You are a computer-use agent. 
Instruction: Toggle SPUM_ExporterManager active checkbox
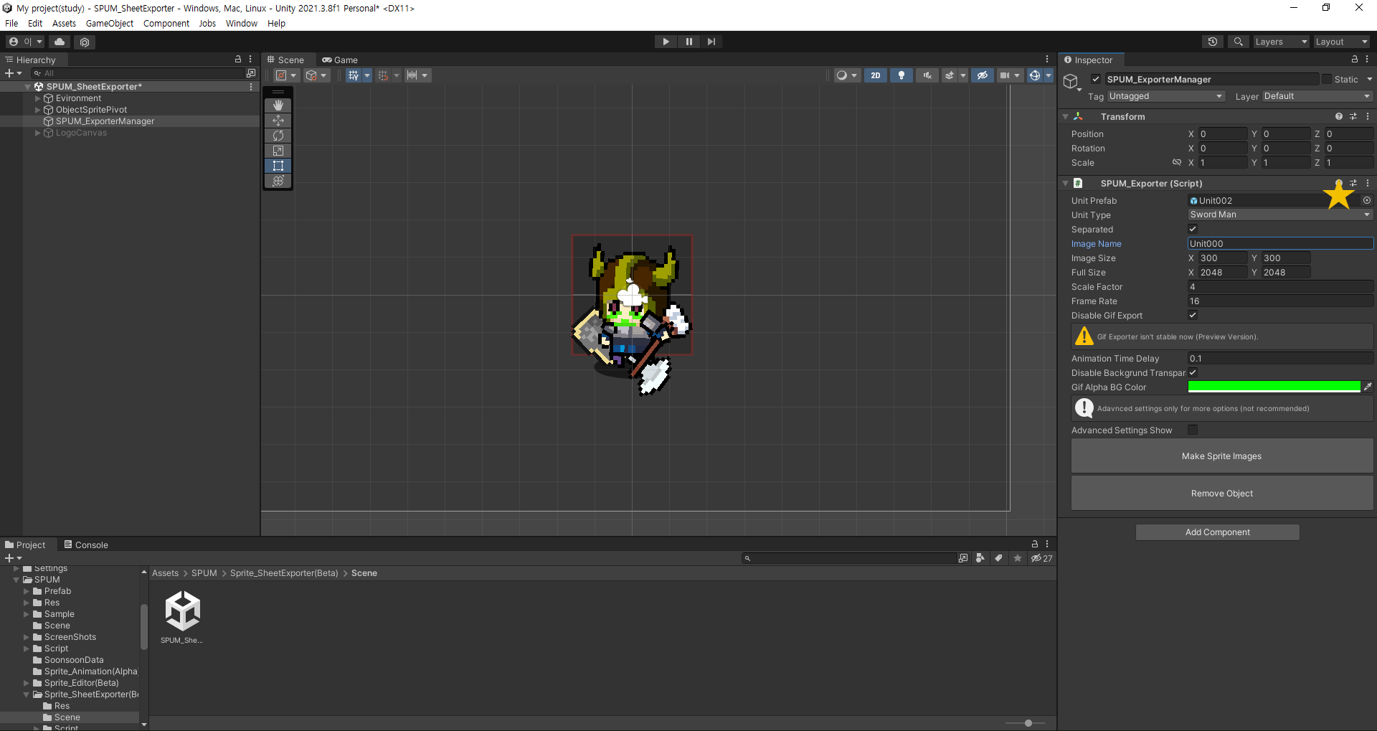point(1096,80)
